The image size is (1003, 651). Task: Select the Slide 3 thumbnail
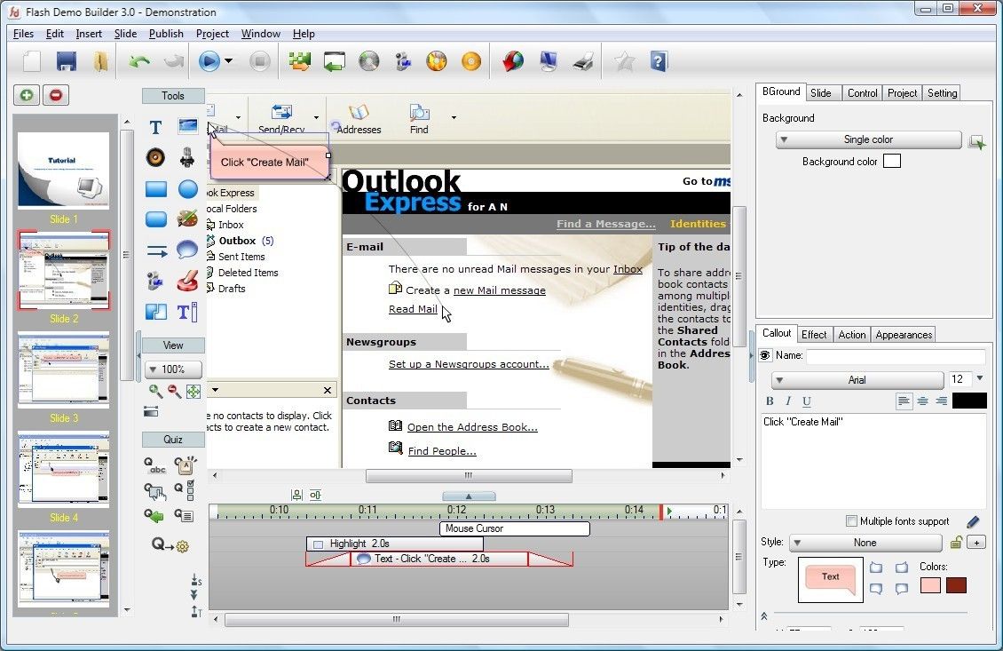click(x=63, y=369)
